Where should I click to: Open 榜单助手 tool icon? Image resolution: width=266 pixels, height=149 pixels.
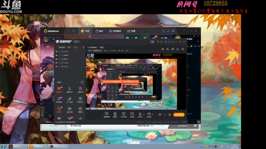click(80, 100)
